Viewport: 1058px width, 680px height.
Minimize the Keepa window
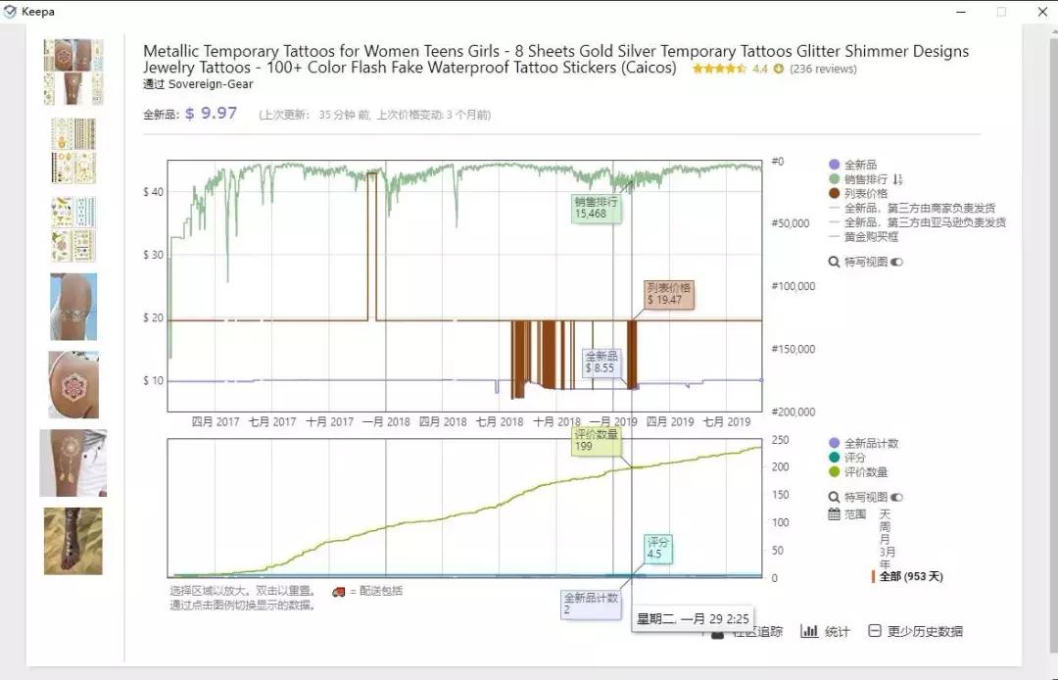coord(962,12)
